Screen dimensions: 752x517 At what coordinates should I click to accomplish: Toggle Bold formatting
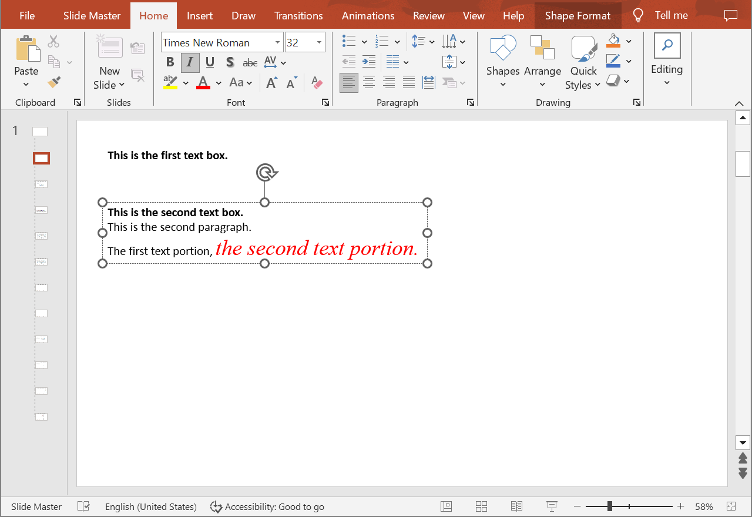[170, 62]
